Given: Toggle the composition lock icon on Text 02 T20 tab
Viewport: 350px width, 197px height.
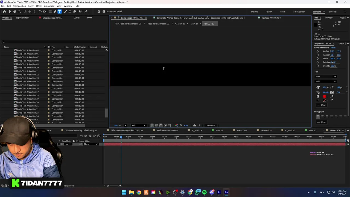Looking at the screenshot, I should tap(118, 18).
